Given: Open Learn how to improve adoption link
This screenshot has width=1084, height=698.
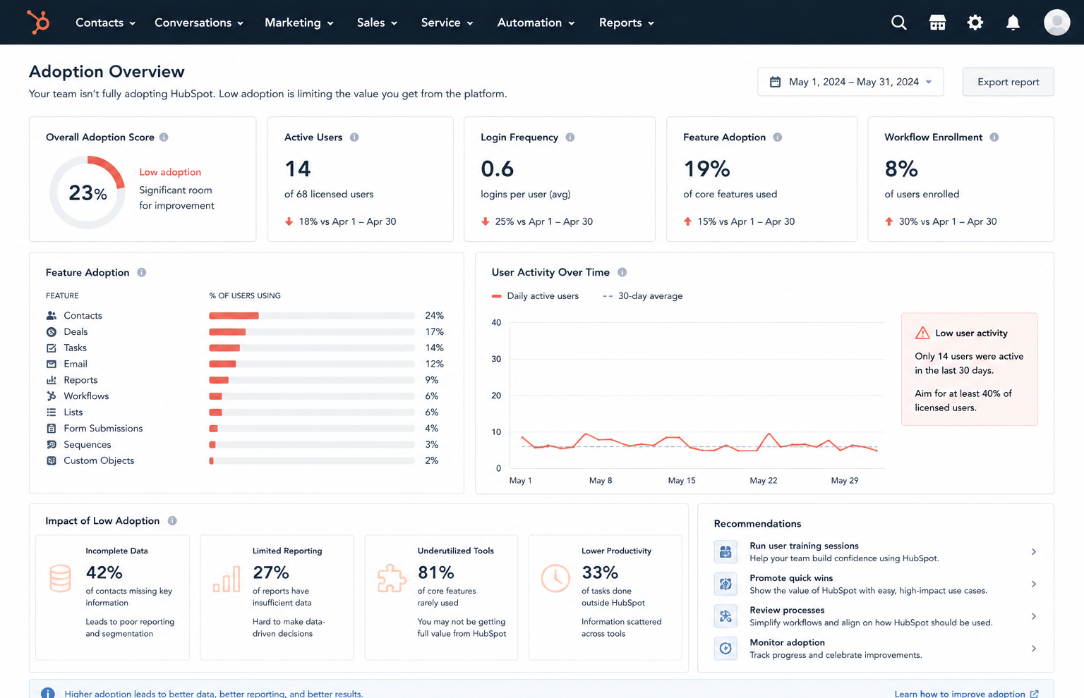Looking at the screenshot, I should pos(966,694).
